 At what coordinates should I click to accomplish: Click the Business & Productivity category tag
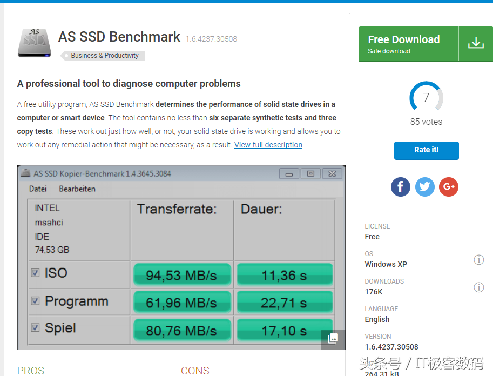(103, 56)
